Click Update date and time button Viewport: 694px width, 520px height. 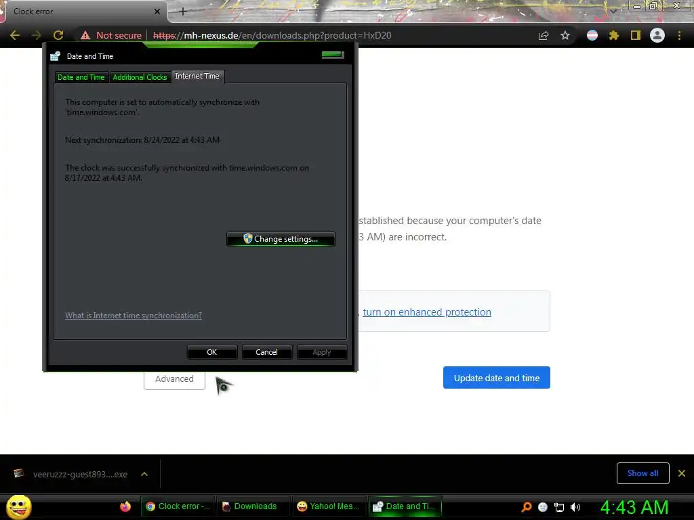(x=497, y=378)
